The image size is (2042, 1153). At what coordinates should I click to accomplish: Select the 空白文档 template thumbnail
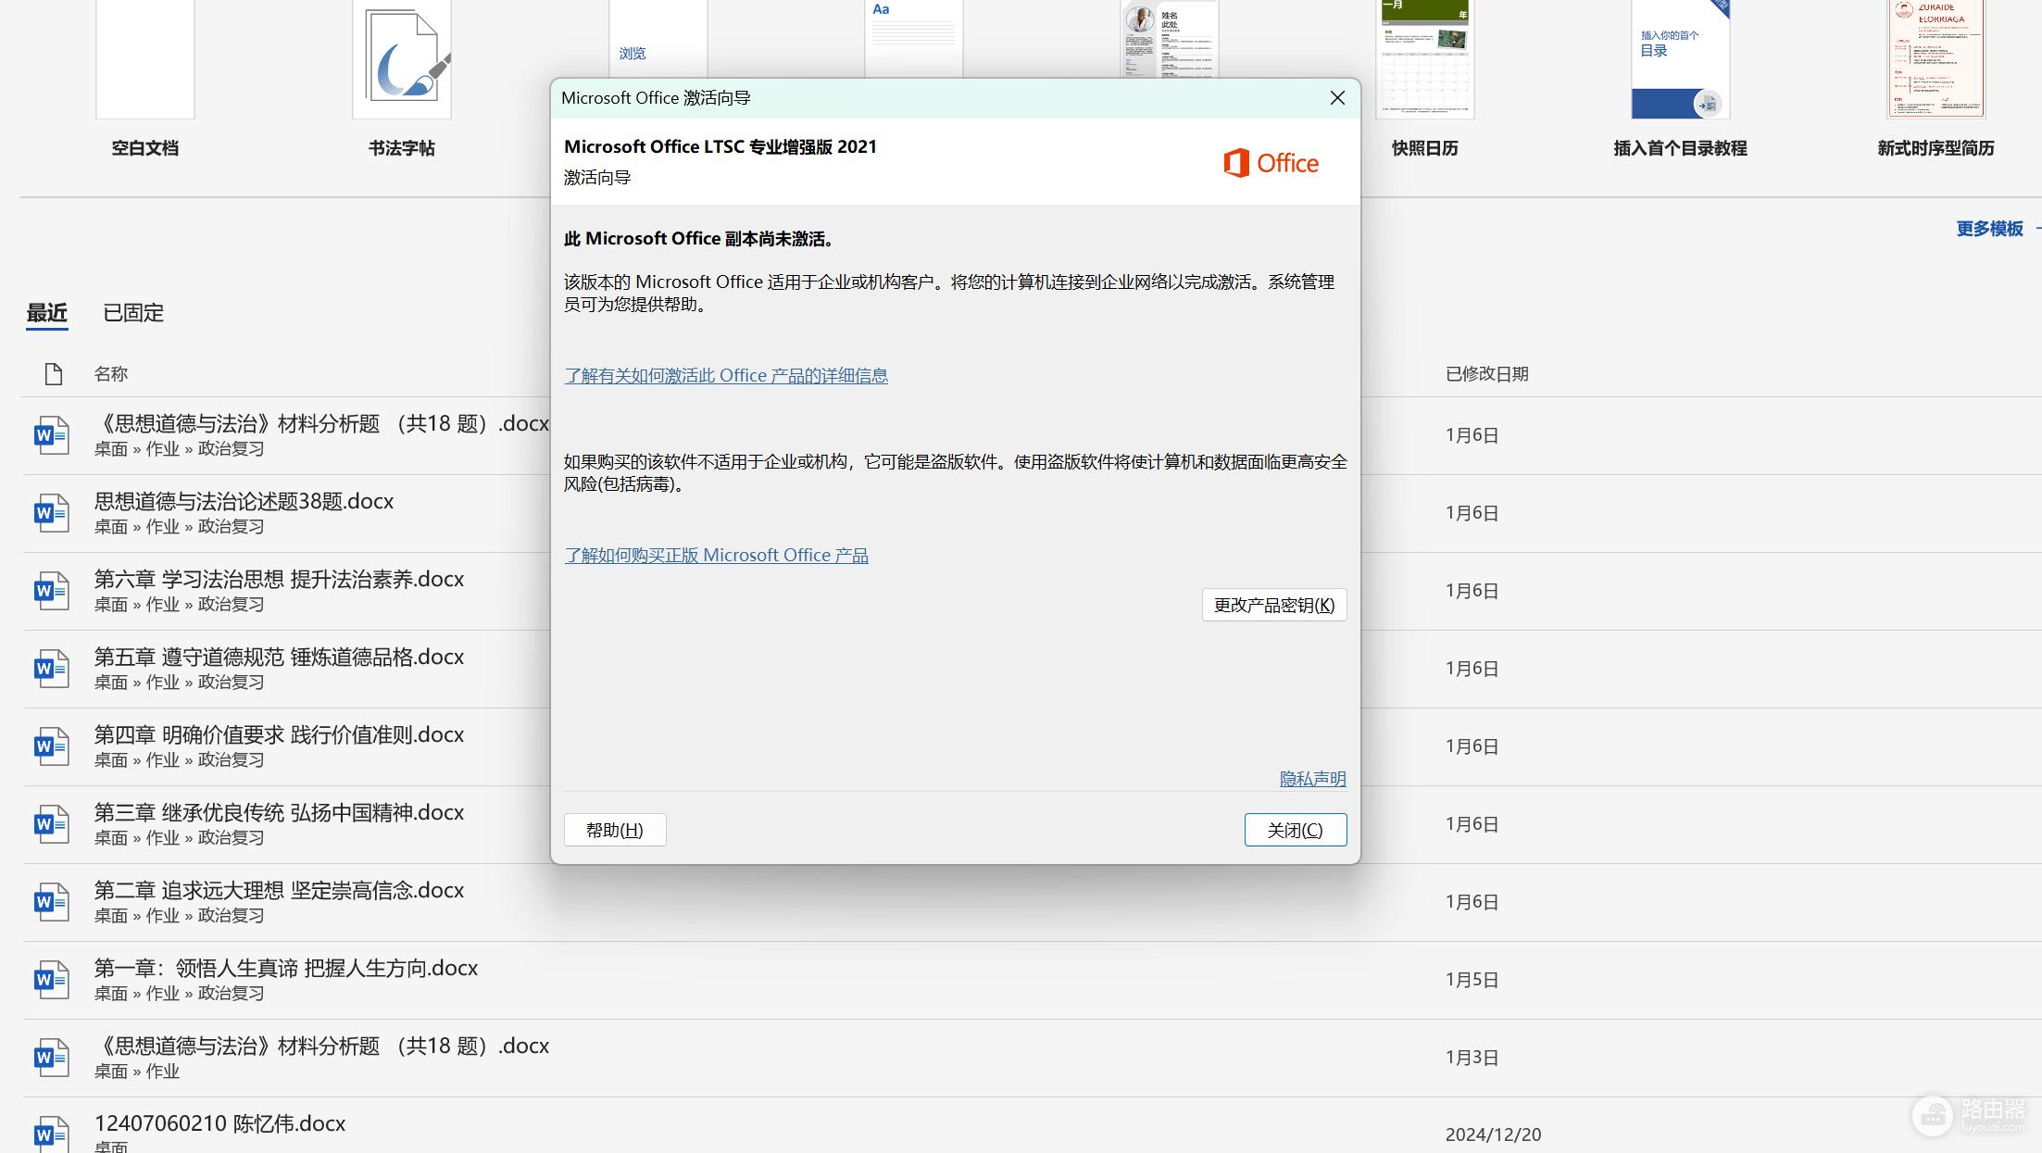(144, 59)
